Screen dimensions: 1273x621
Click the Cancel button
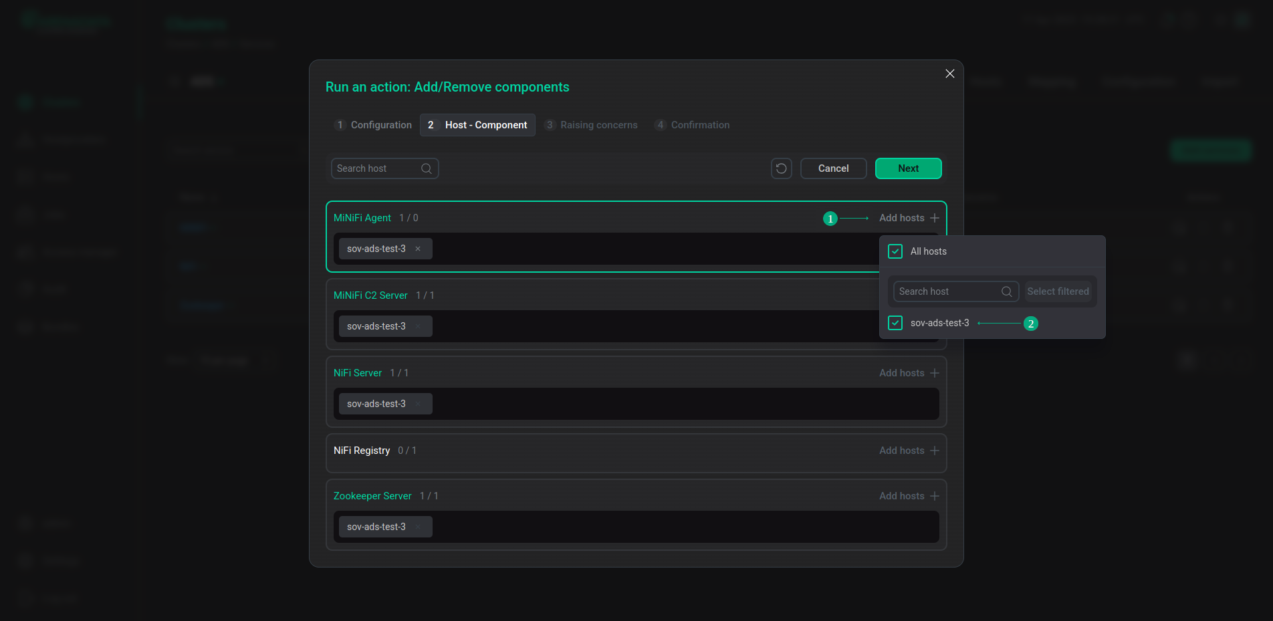(834, 168)
